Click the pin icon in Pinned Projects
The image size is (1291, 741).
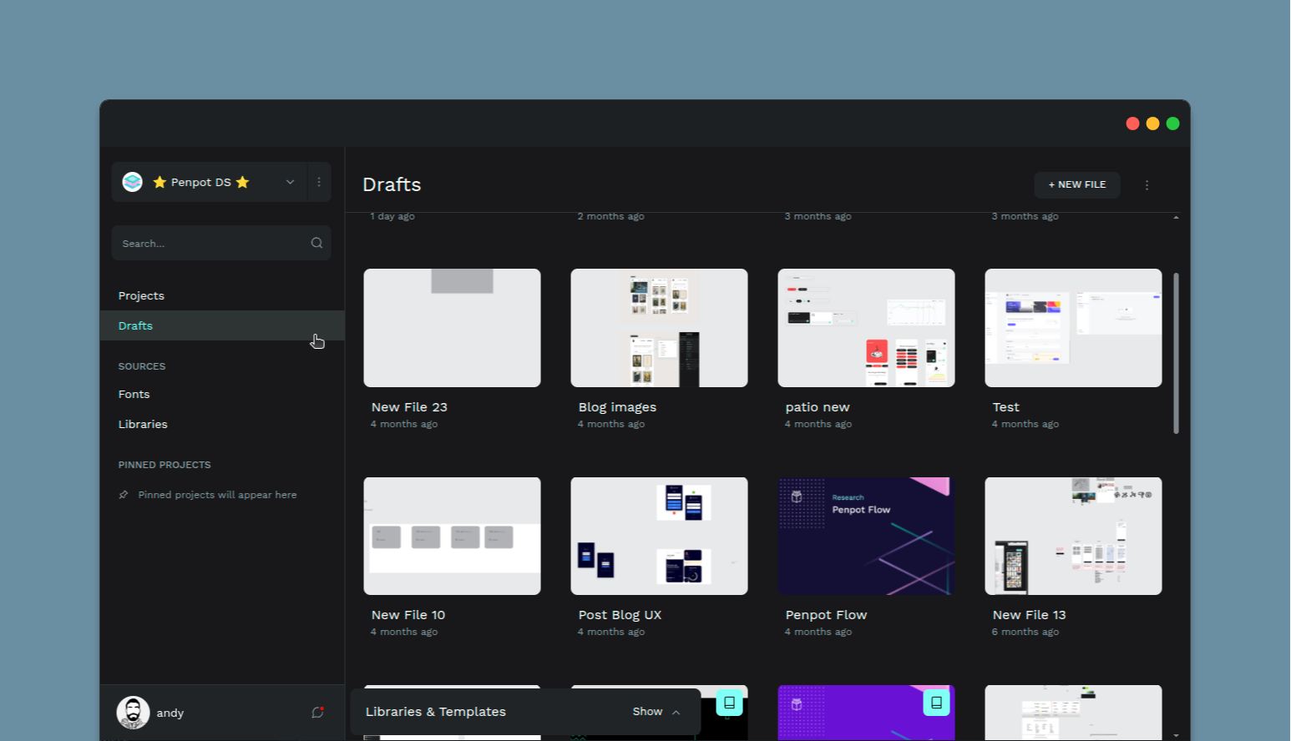123,494
